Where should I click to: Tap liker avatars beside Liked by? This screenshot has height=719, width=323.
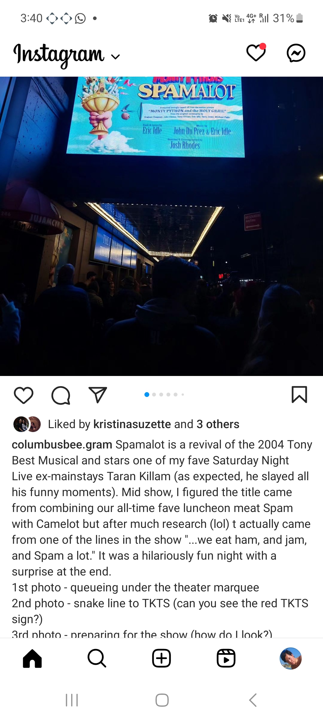27,424
